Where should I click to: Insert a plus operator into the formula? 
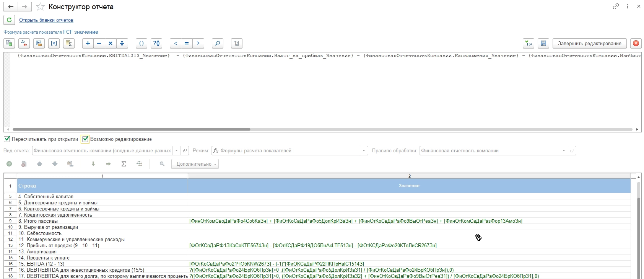pos(88,43)
